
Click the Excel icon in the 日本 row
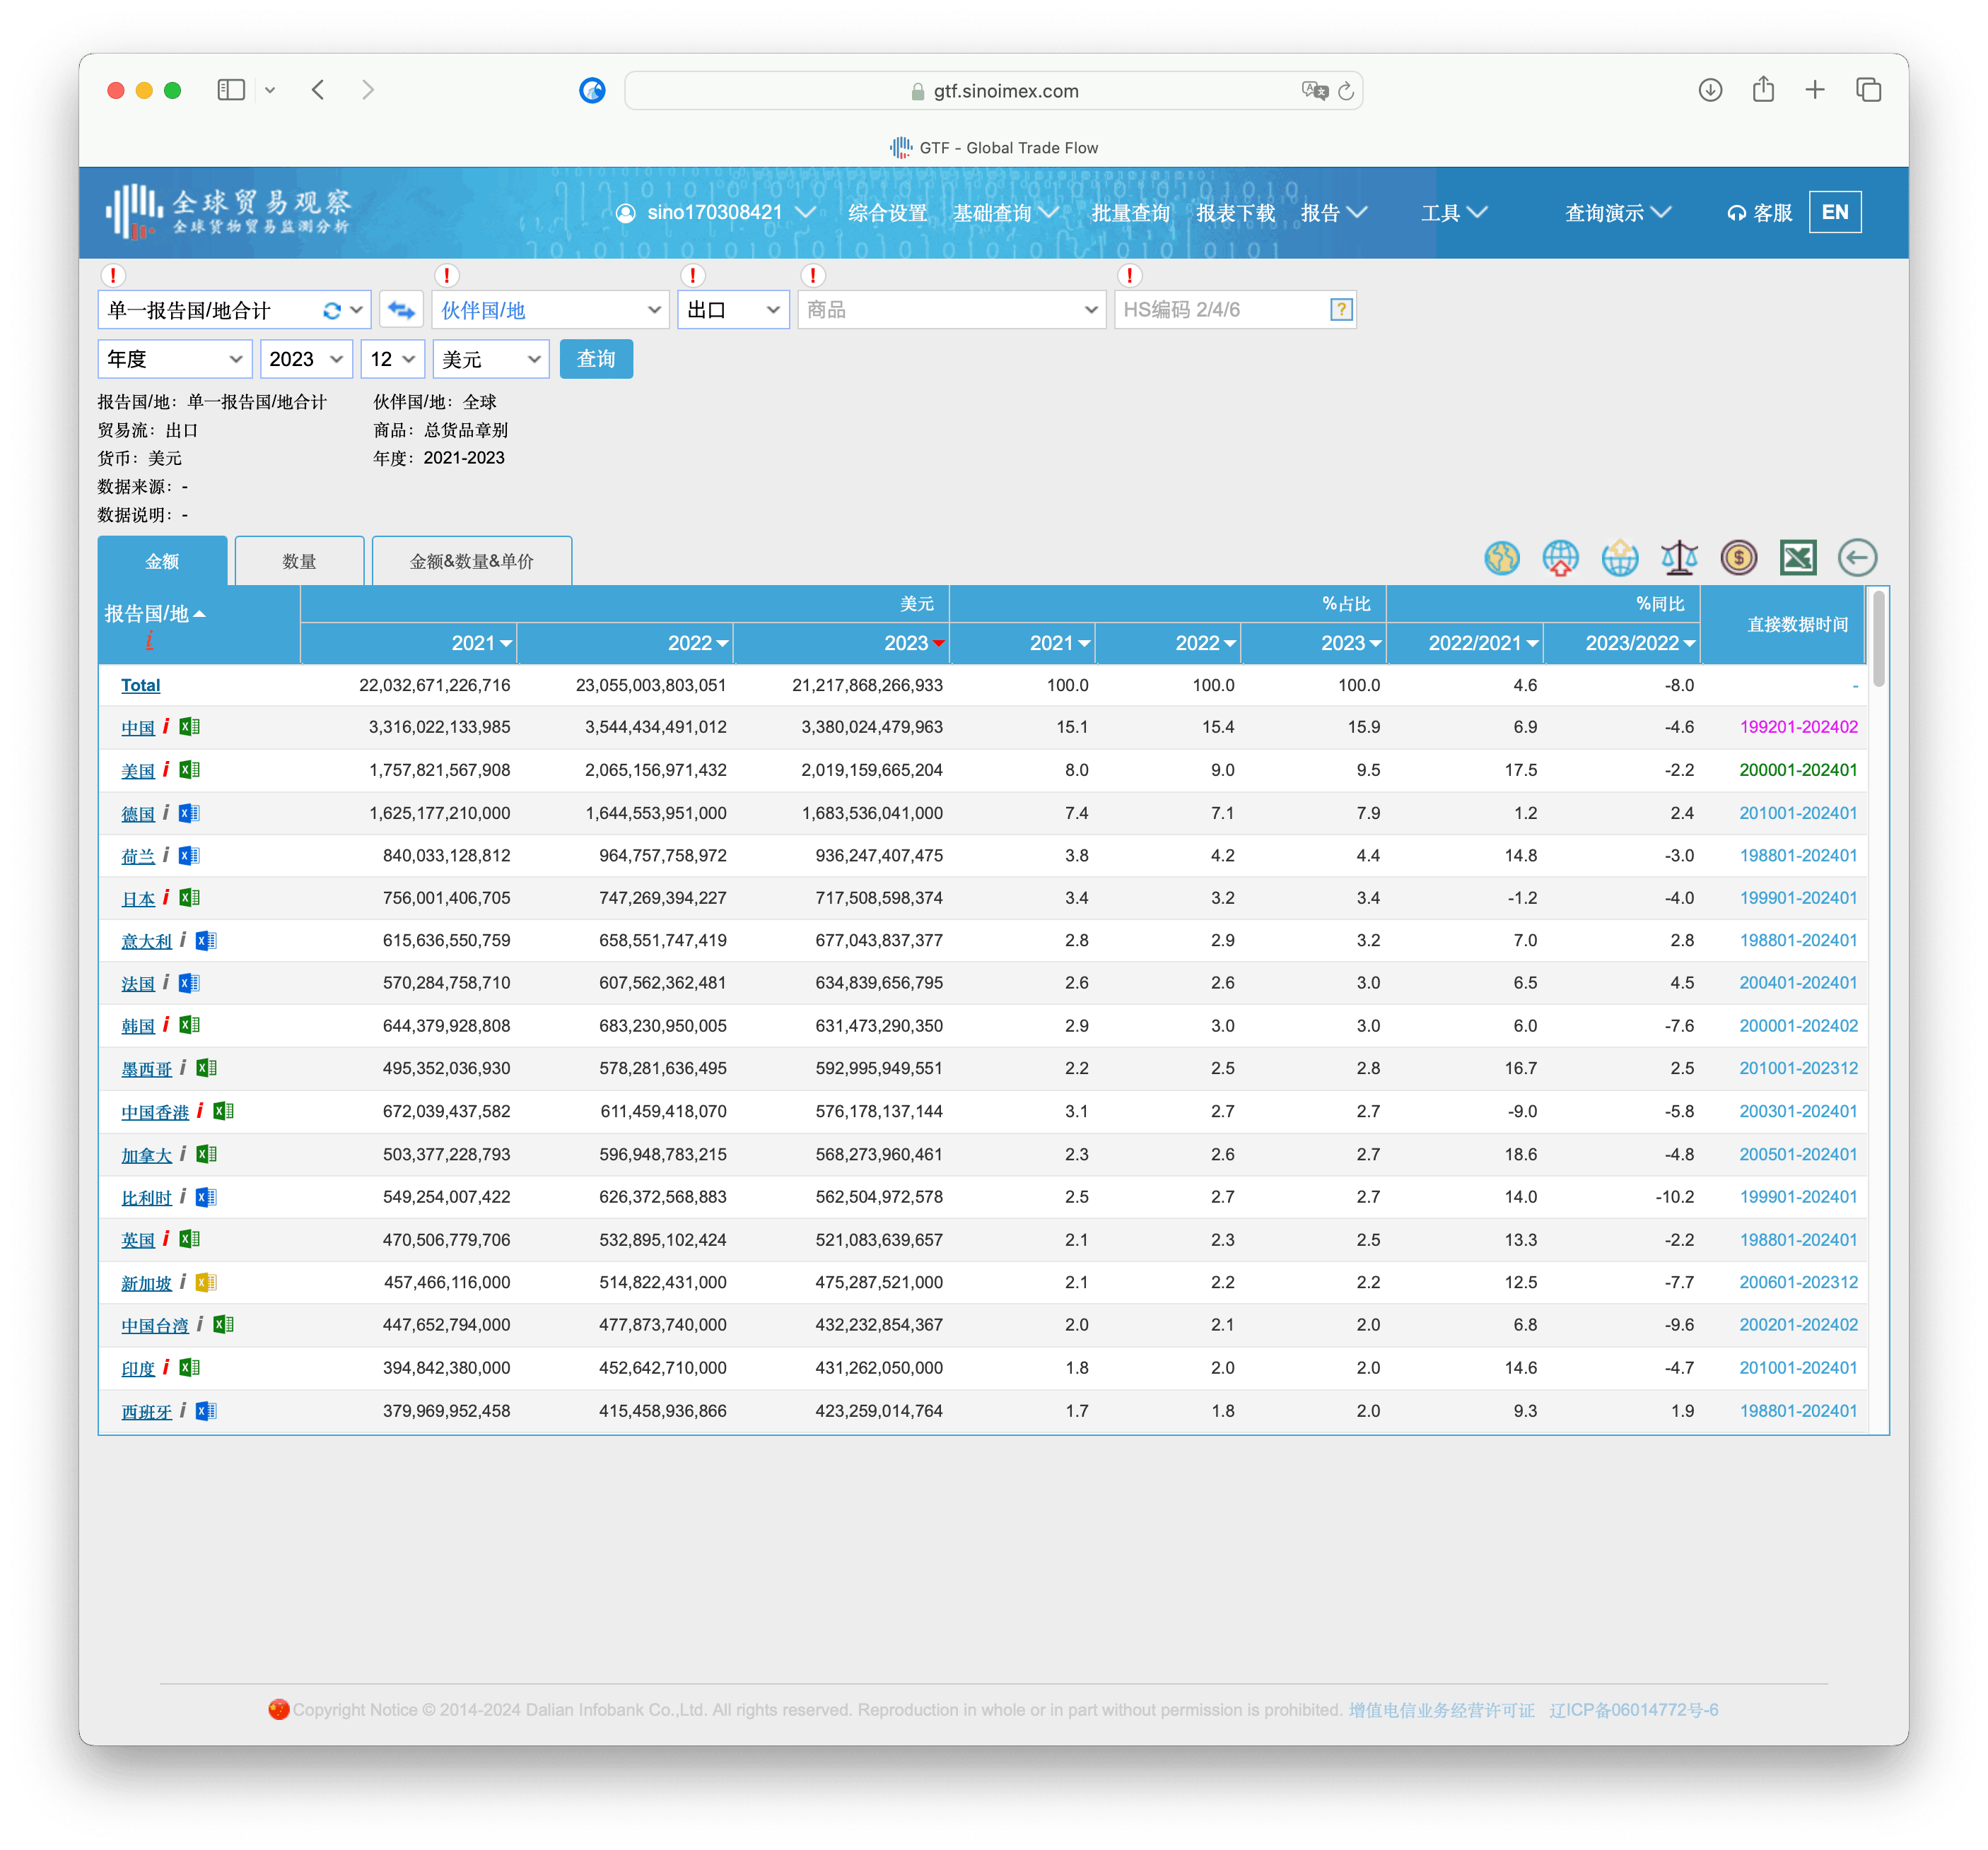click(189, 897)
